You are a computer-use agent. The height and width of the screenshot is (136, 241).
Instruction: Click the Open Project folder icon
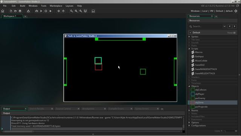tap(15, 11)
